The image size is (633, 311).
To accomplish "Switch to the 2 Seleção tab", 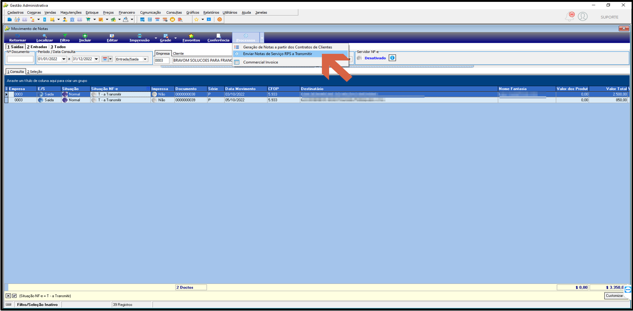I will point(34,71).
